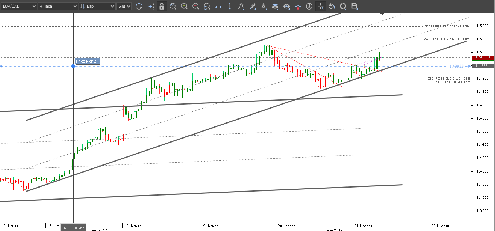Click the 355293885 TP 1.5296 order label
This screenshot has width=495, height=231.
tap(448, 26)
